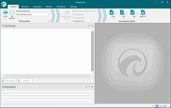Screen dimensions: 171x108
Task: Click the Scan printer icon
Action: pos(5,12)
